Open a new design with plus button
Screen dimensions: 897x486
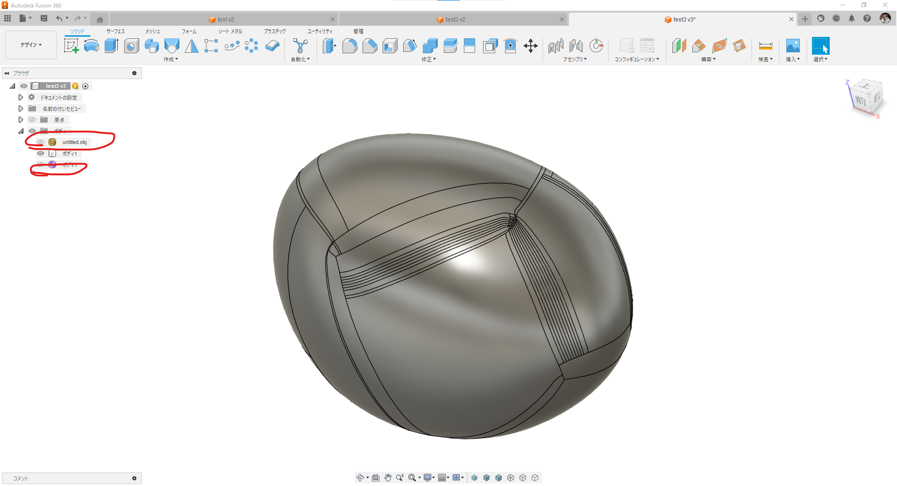pyautogui.click(x=805, y=19)
